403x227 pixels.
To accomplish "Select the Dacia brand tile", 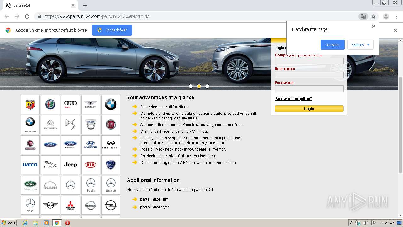I will [x=91, y=125].
